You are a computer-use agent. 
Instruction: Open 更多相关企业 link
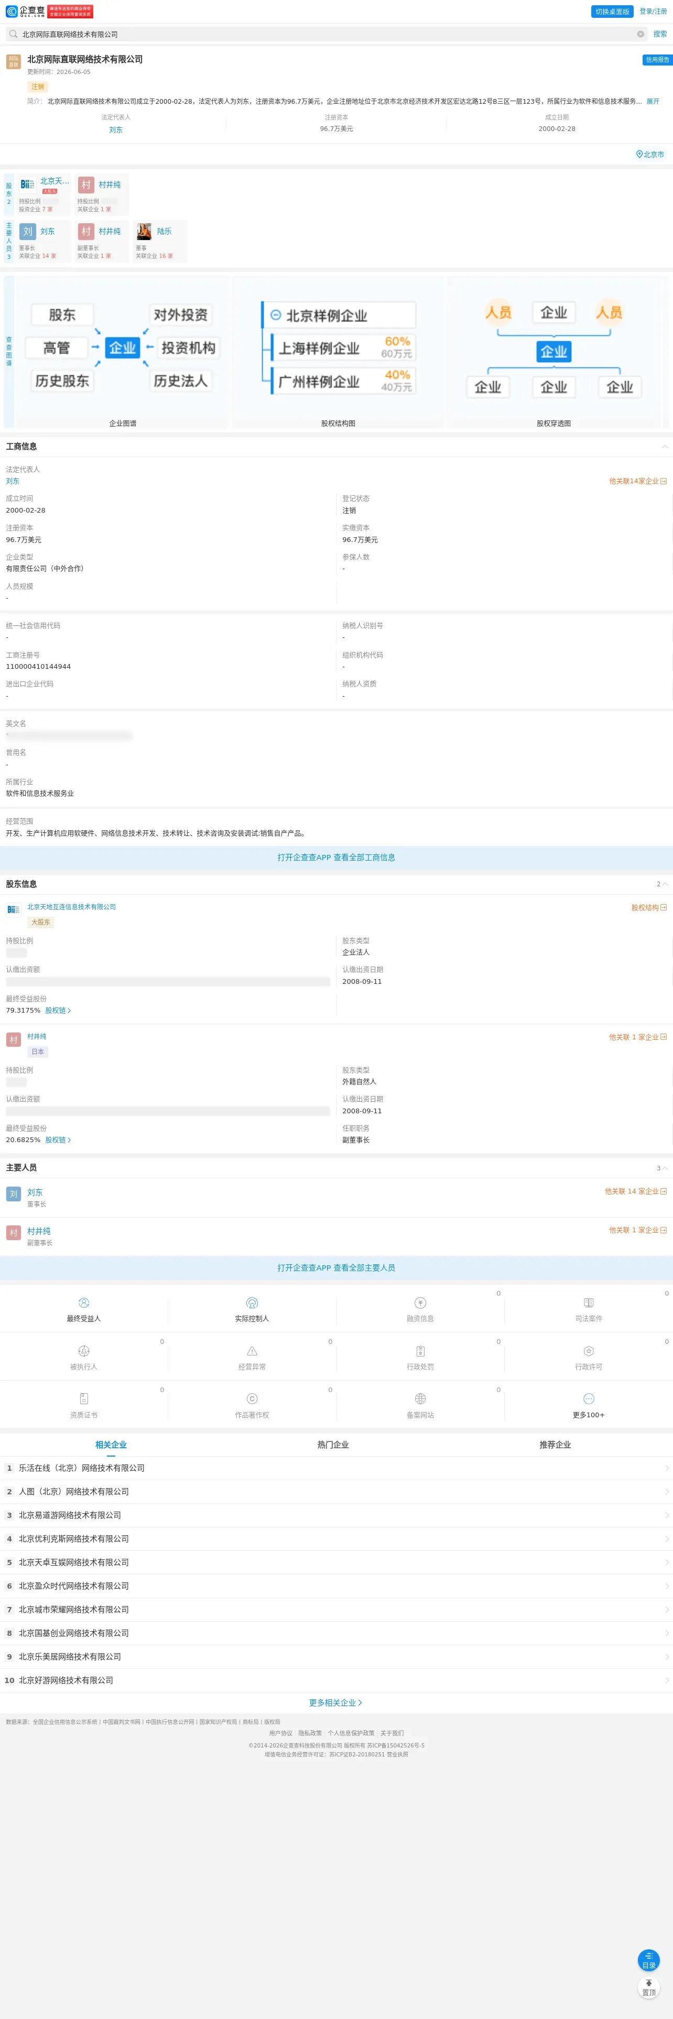(x=336, y=1702)
